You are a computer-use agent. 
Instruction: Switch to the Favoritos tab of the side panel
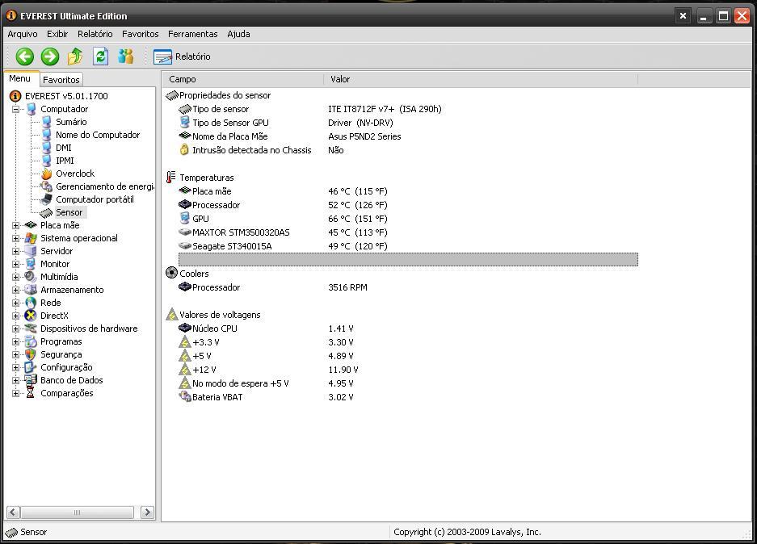[61, 80]
